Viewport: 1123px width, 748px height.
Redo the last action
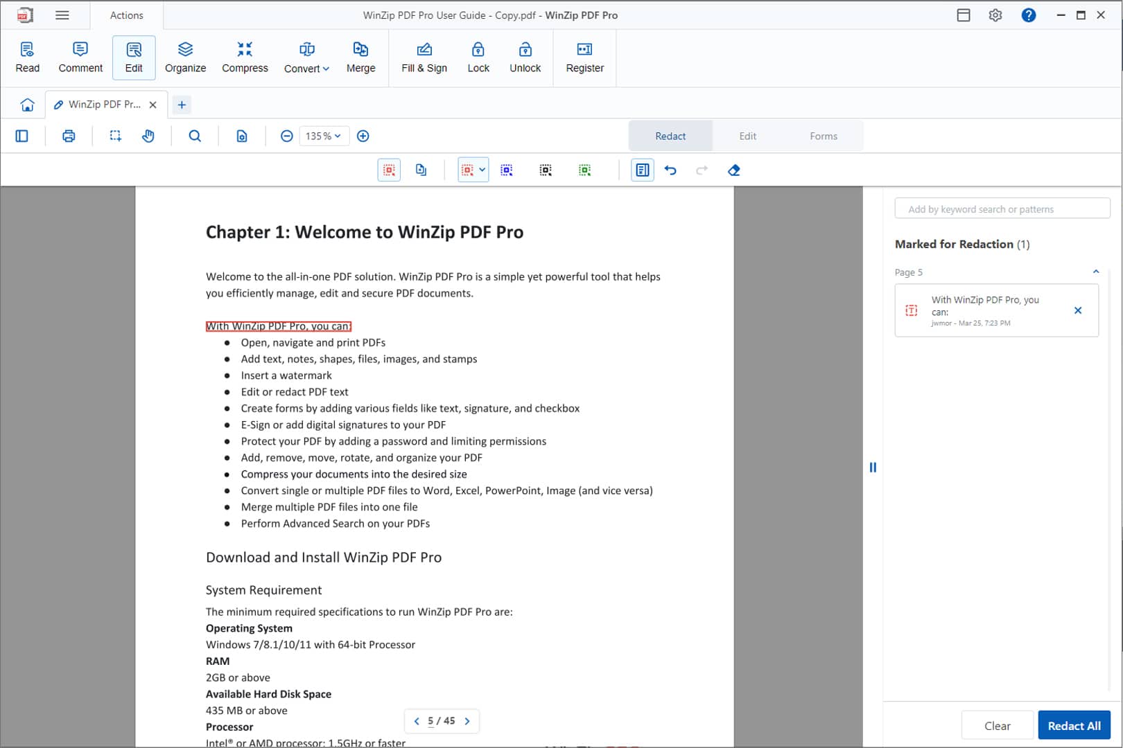(702, 170)
